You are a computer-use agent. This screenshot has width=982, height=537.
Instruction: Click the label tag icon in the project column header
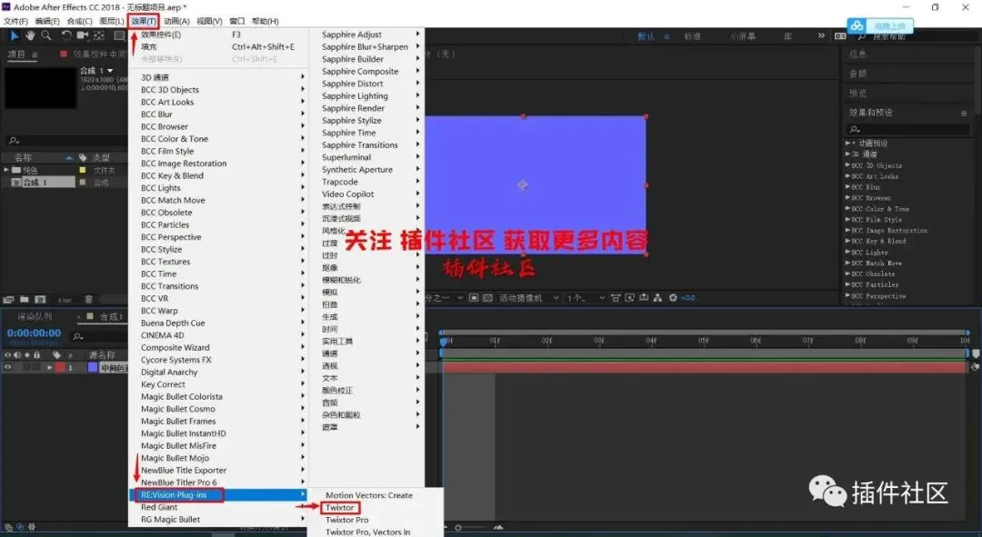click(83, 158)
